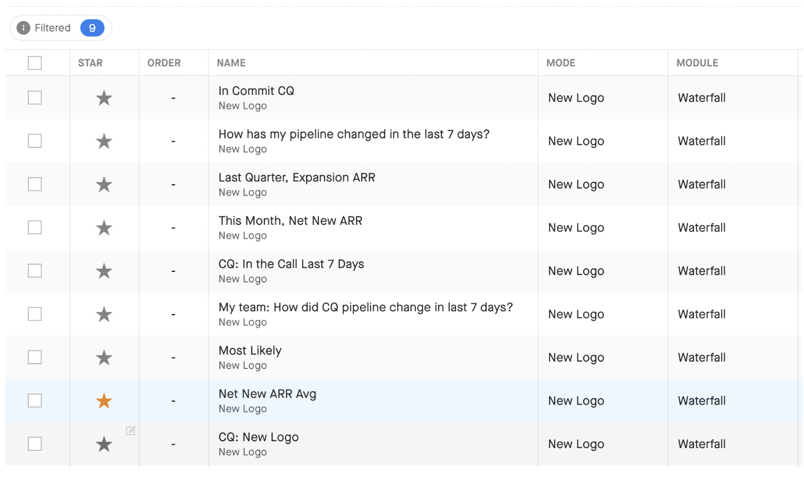Click the edit pencil icon in CQ: New Logo row
Image resolution: width=804 pixels, height=479 pixels.
point(131,431)
